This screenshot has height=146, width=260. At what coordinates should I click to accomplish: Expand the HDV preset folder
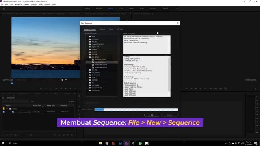point(87,77)
